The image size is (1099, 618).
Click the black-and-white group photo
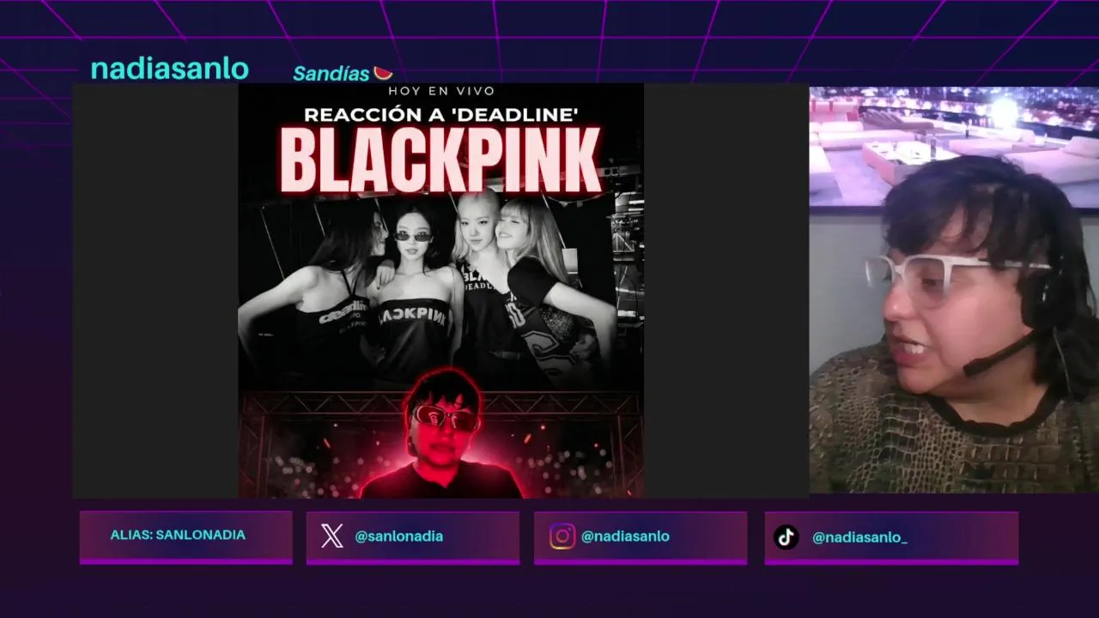440,292
